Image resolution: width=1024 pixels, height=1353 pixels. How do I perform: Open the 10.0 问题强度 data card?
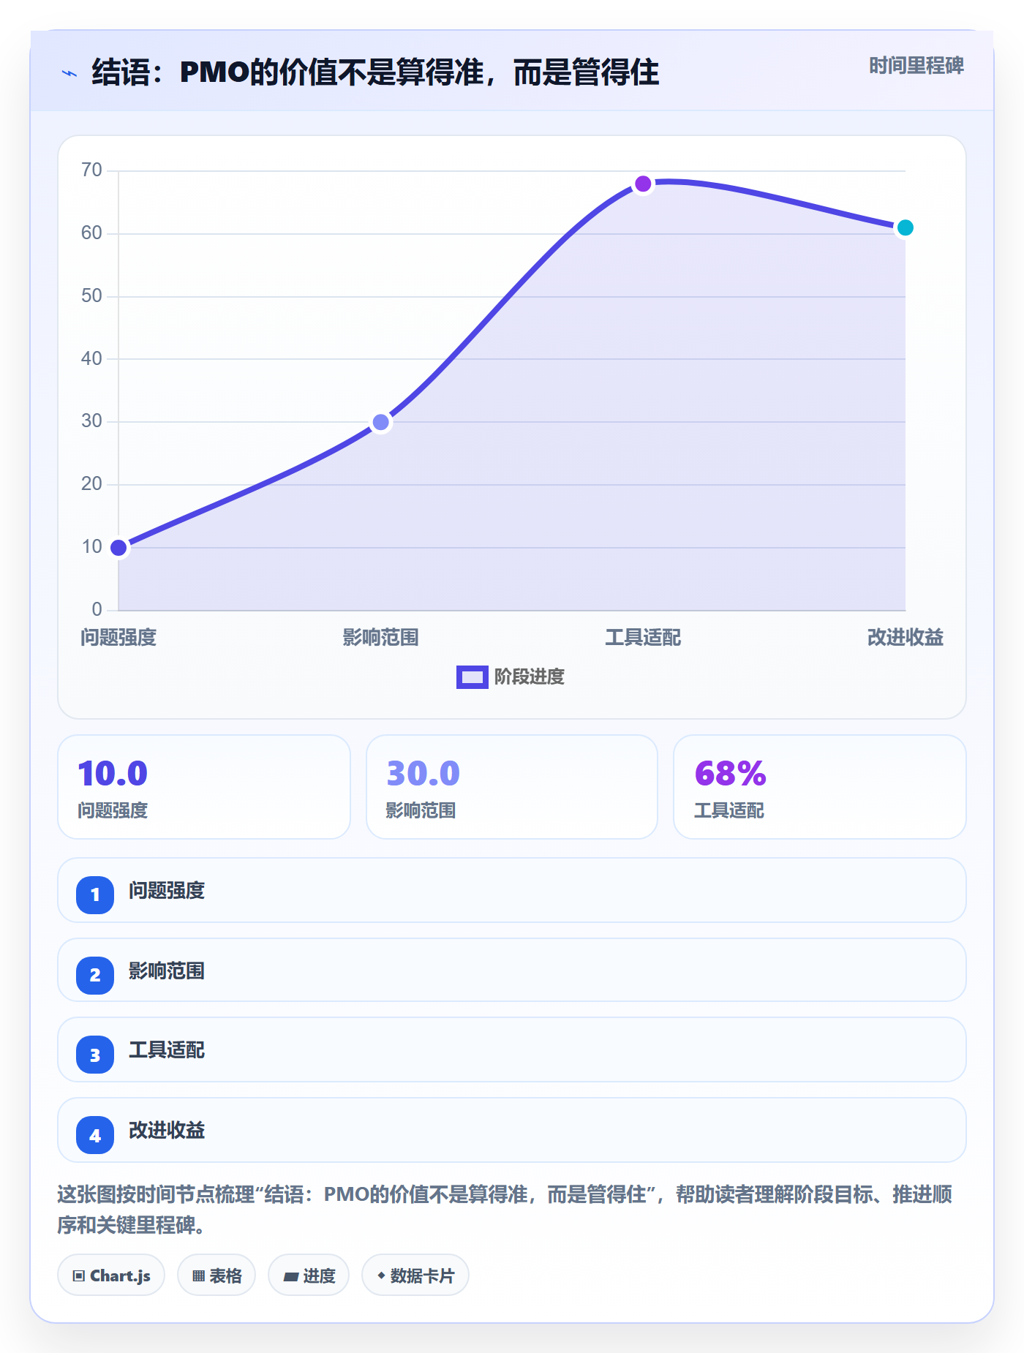204,787
